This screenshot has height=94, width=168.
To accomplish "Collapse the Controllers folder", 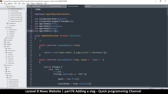I will point(6,7).
